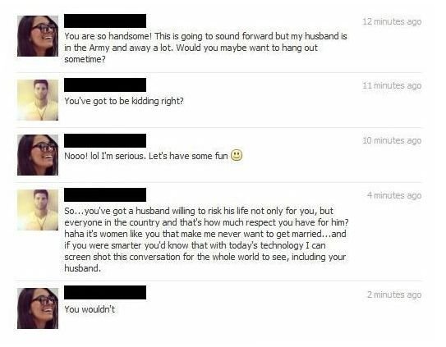Click the '10 minutes ago' timestamp
Image resolution: width=446 pixels, height=347 pixels.
point(392,140)
